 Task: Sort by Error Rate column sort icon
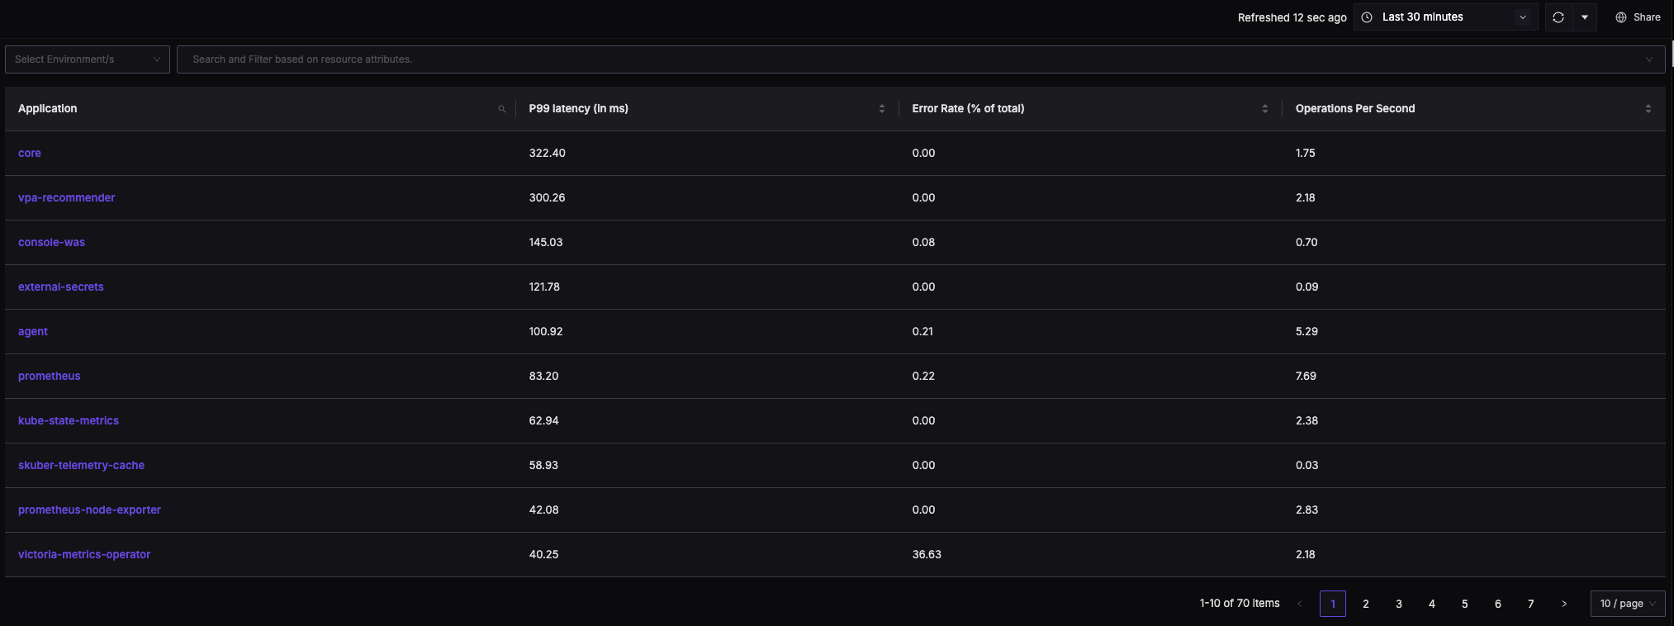coord(1264,109)
